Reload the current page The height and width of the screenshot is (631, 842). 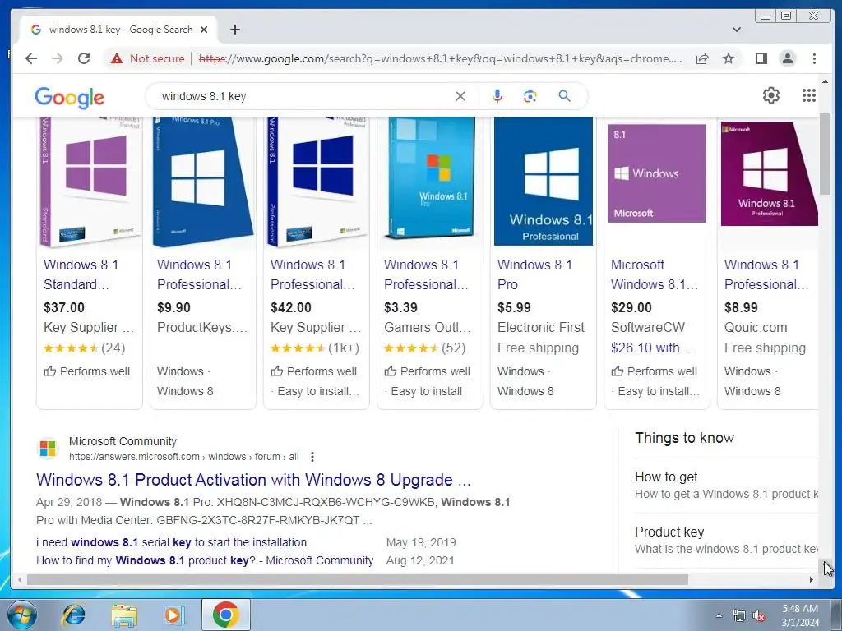[x=84, y=58]
